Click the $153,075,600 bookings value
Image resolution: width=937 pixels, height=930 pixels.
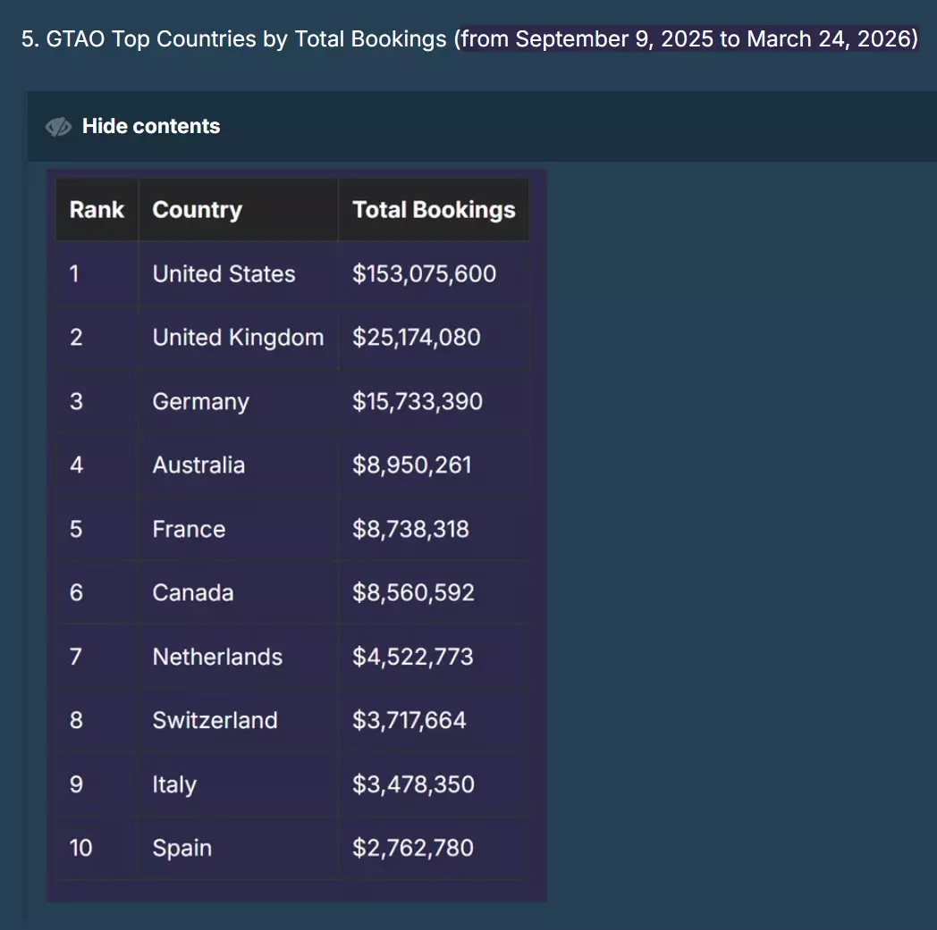[424, 273]
